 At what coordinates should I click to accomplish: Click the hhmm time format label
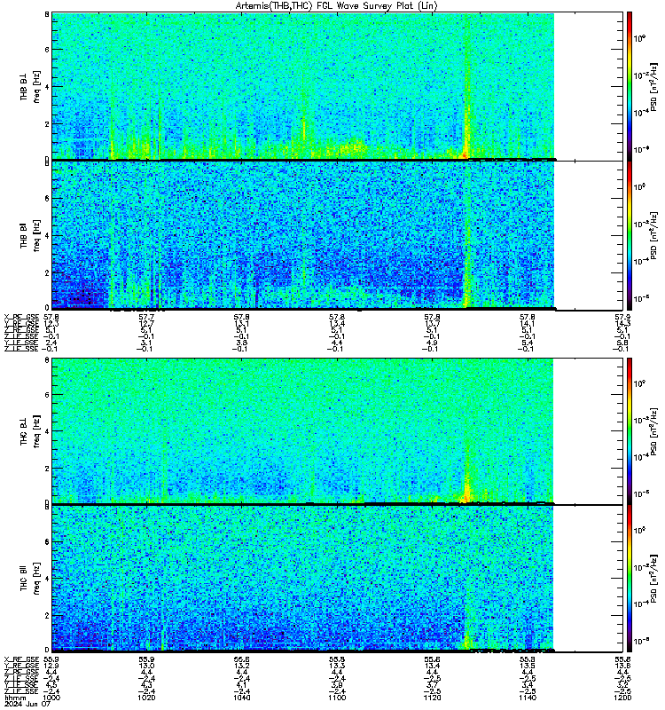tap(15, 698)
